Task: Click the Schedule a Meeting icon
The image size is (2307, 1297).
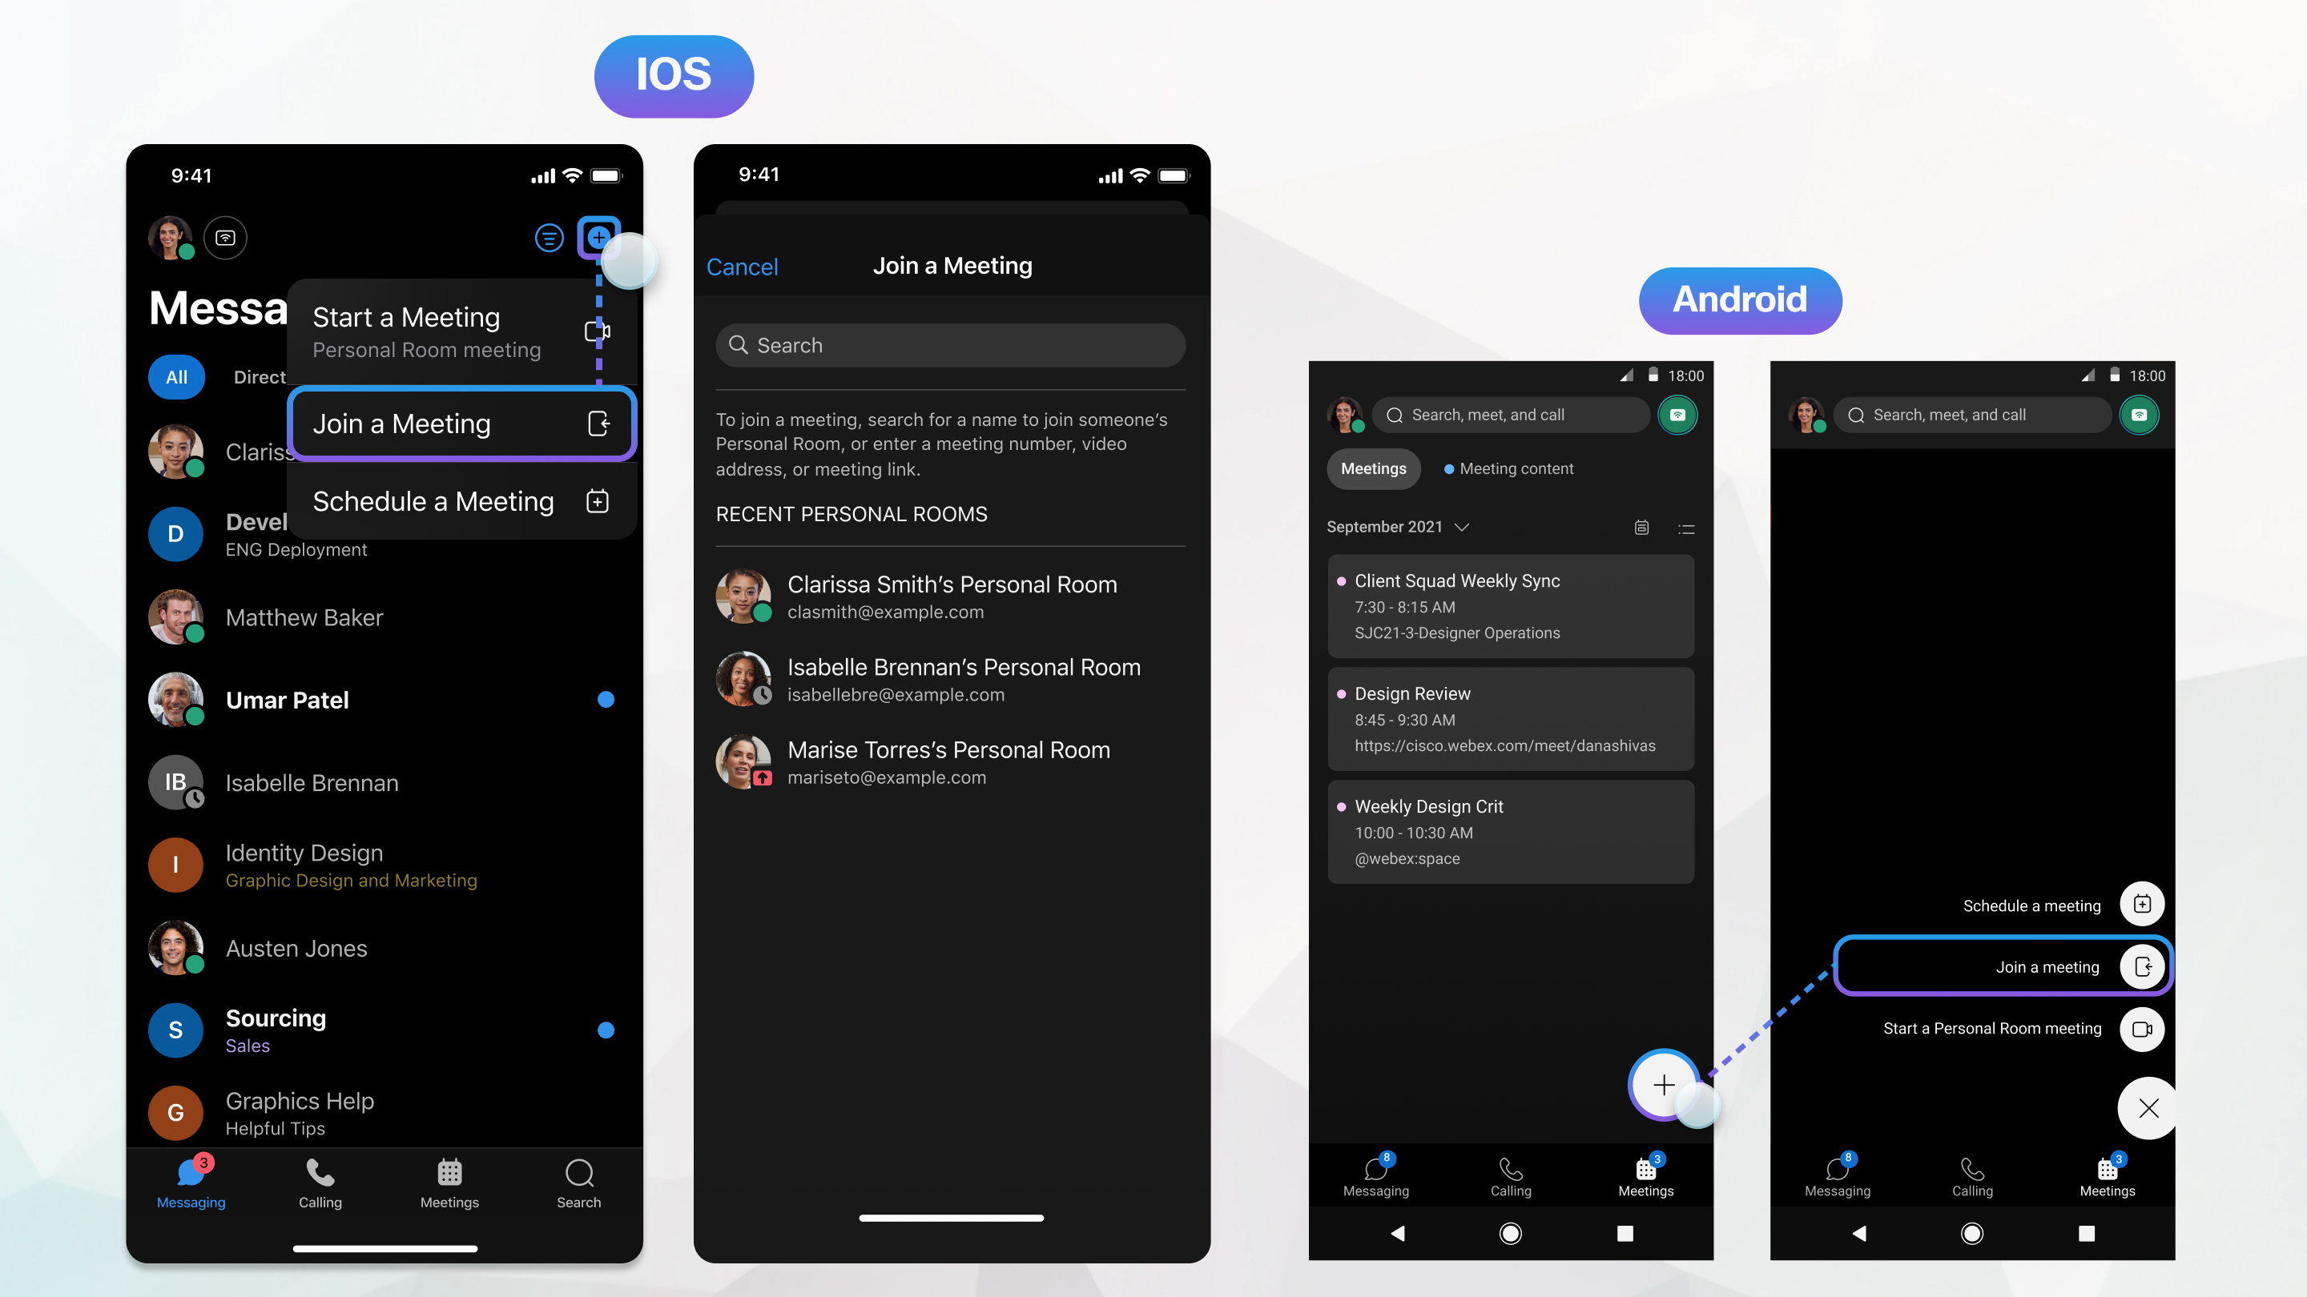Action: point(598,500)
